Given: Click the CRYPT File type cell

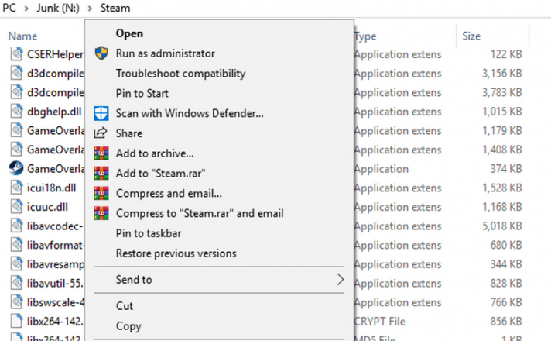Looking at the screenshot, I should 379,322.
